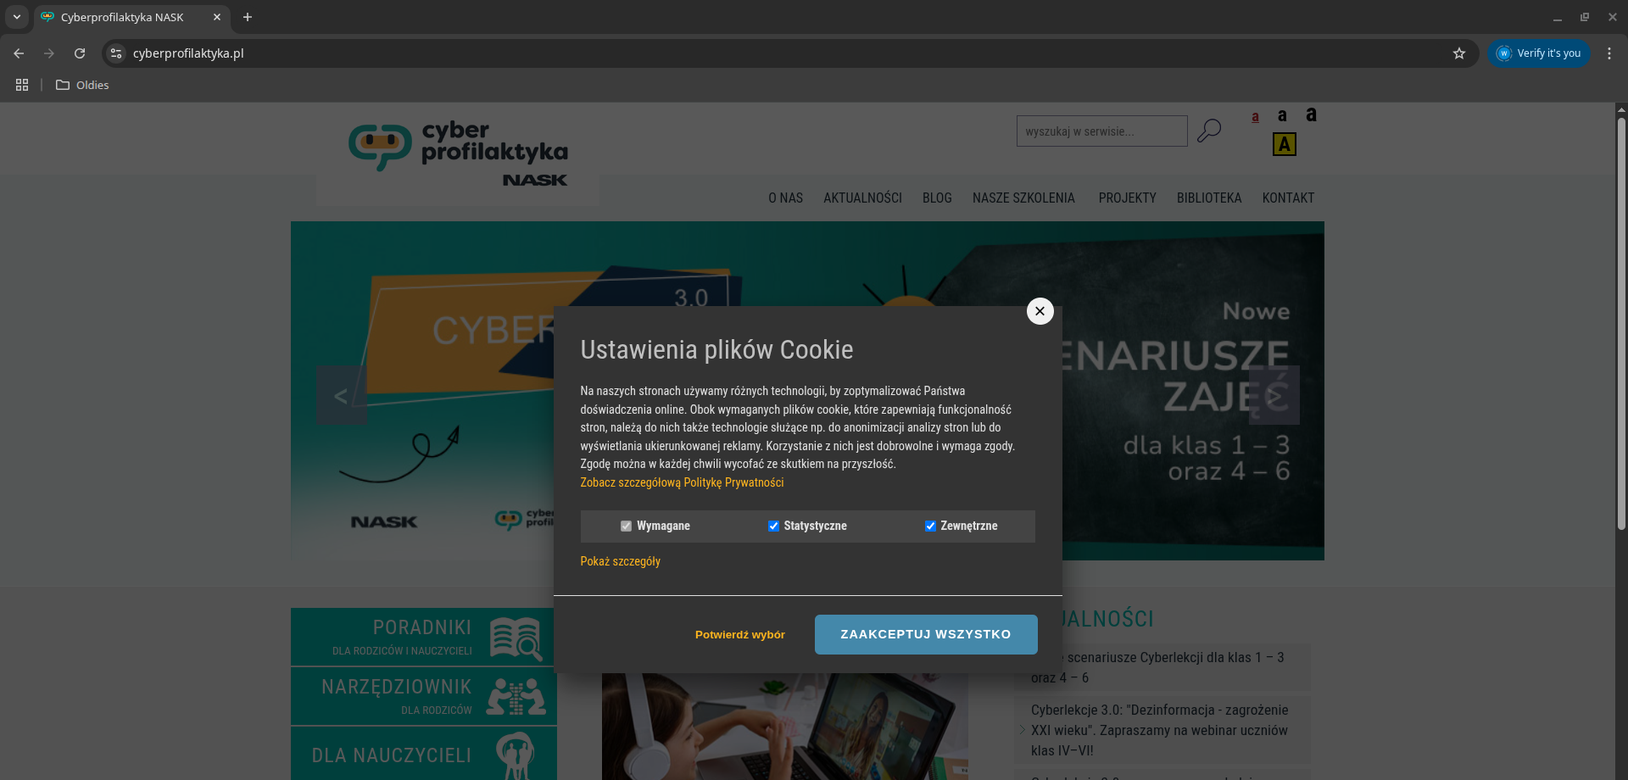The width and height of the screenshot is (1628, 780).
Task: Close the cookie settings dialog
Action: coord(1040,311)
